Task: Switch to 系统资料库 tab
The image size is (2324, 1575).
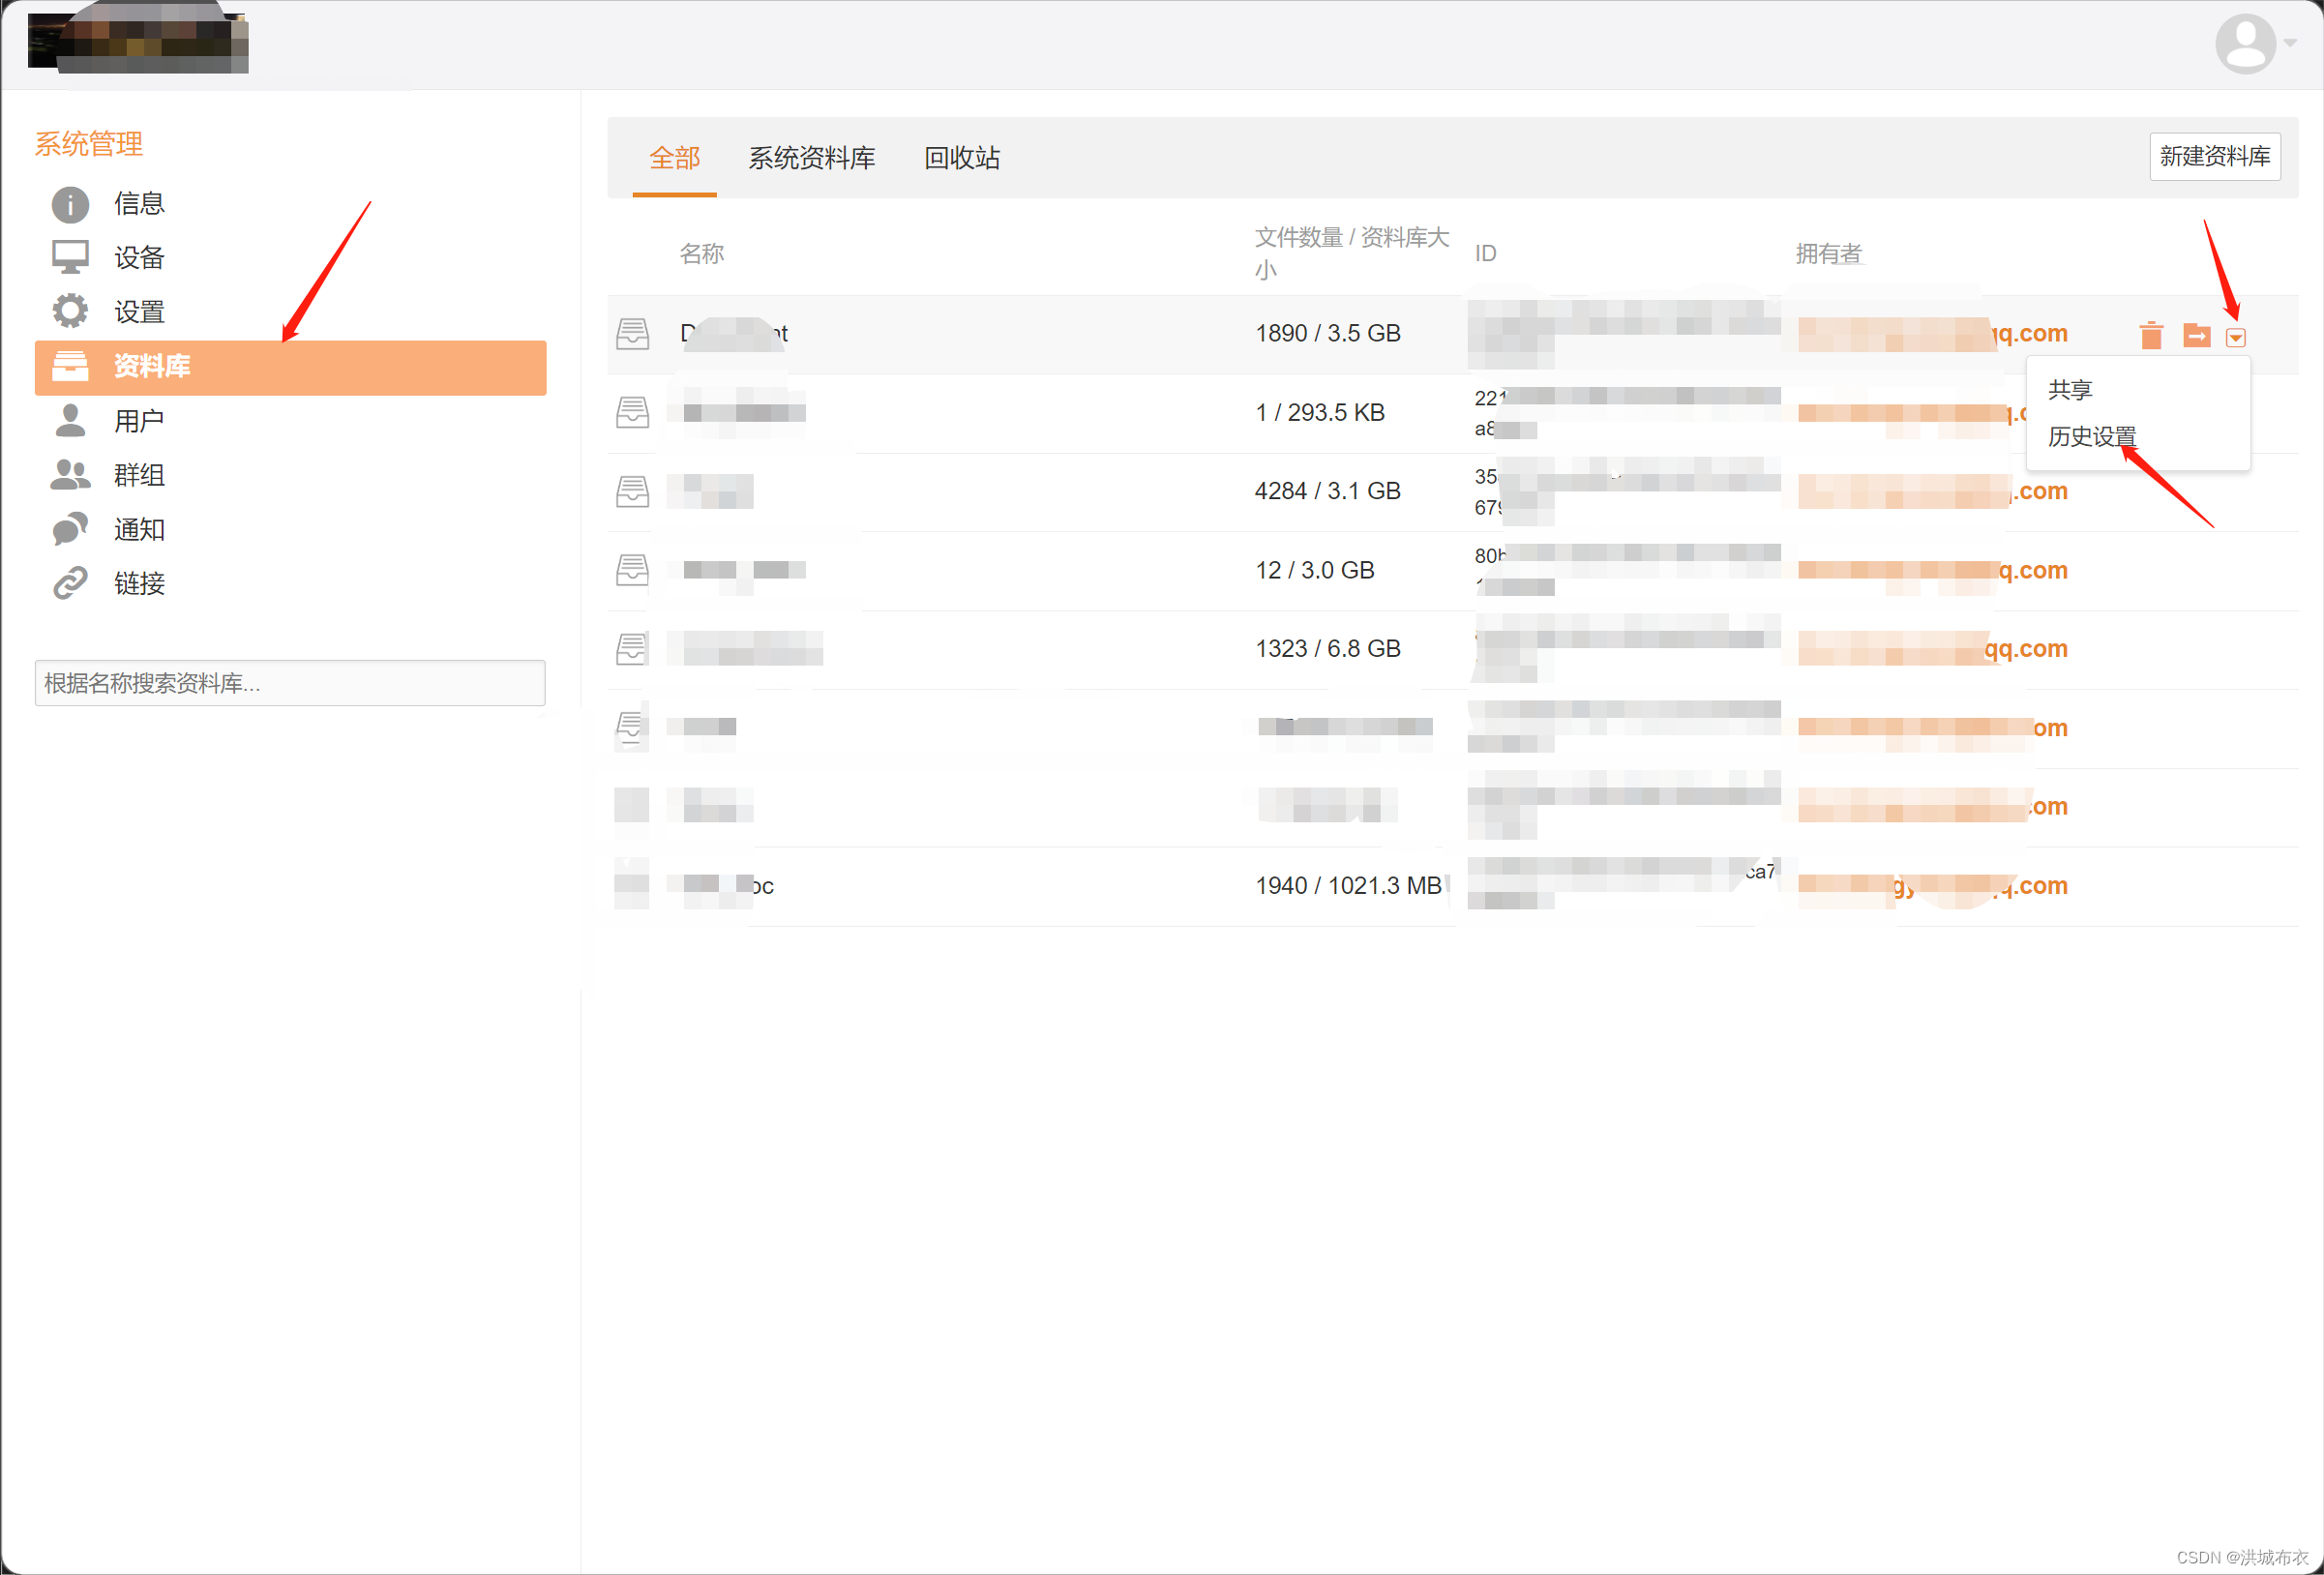Action: tap(811, 158)
